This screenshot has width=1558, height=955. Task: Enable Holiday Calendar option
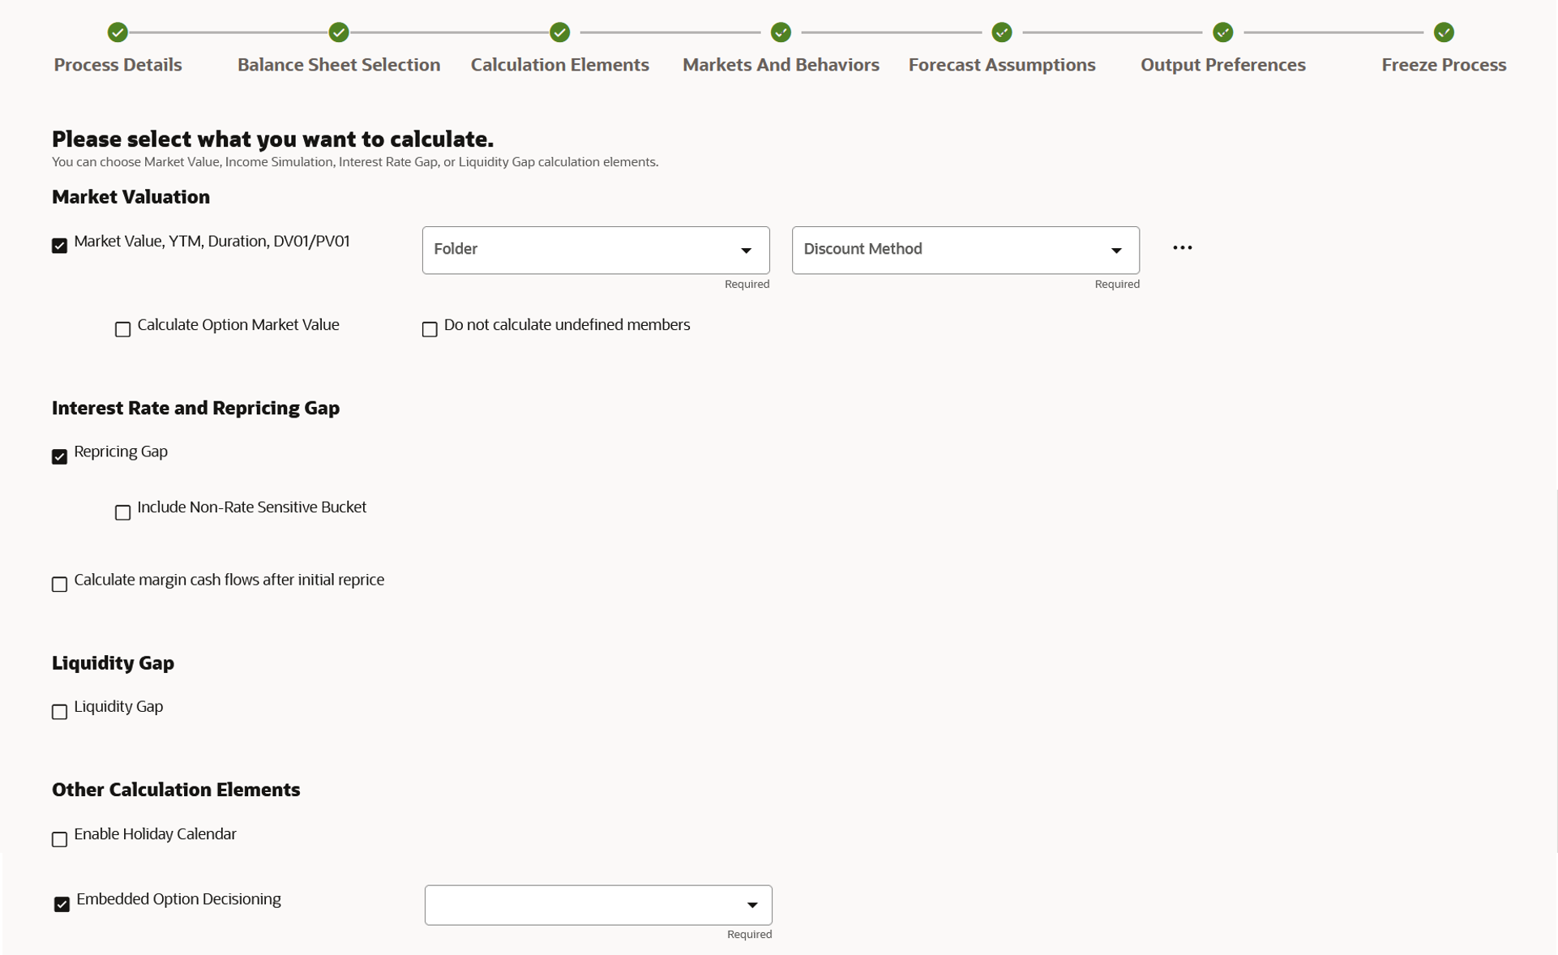point(60,839)
